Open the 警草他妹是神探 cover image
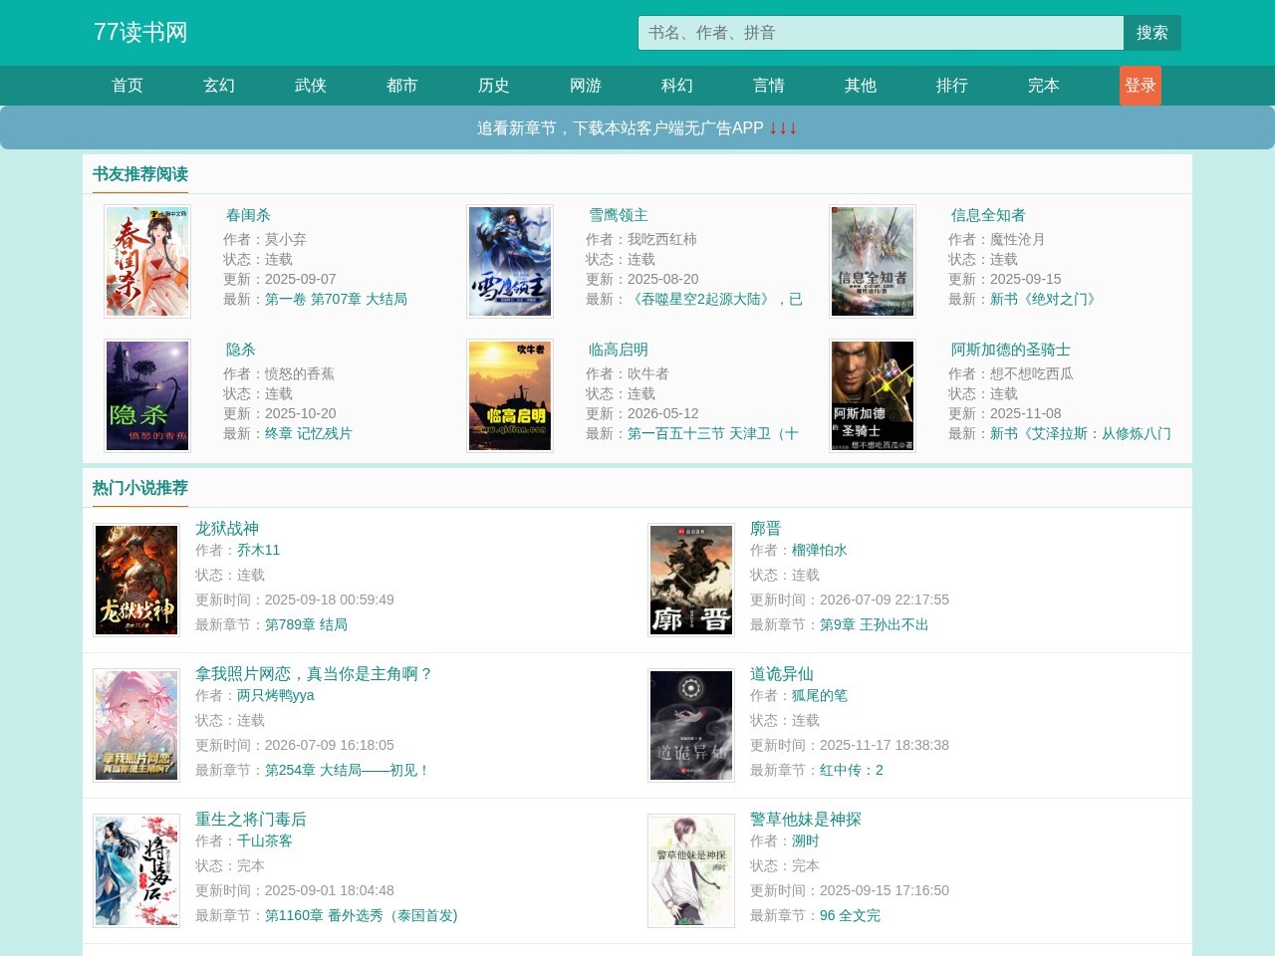The image size is (1275, 956). pyautogui.click(x=691, y=871)
